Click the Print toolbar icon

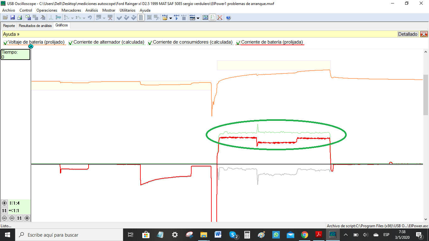tap(20, 18)
